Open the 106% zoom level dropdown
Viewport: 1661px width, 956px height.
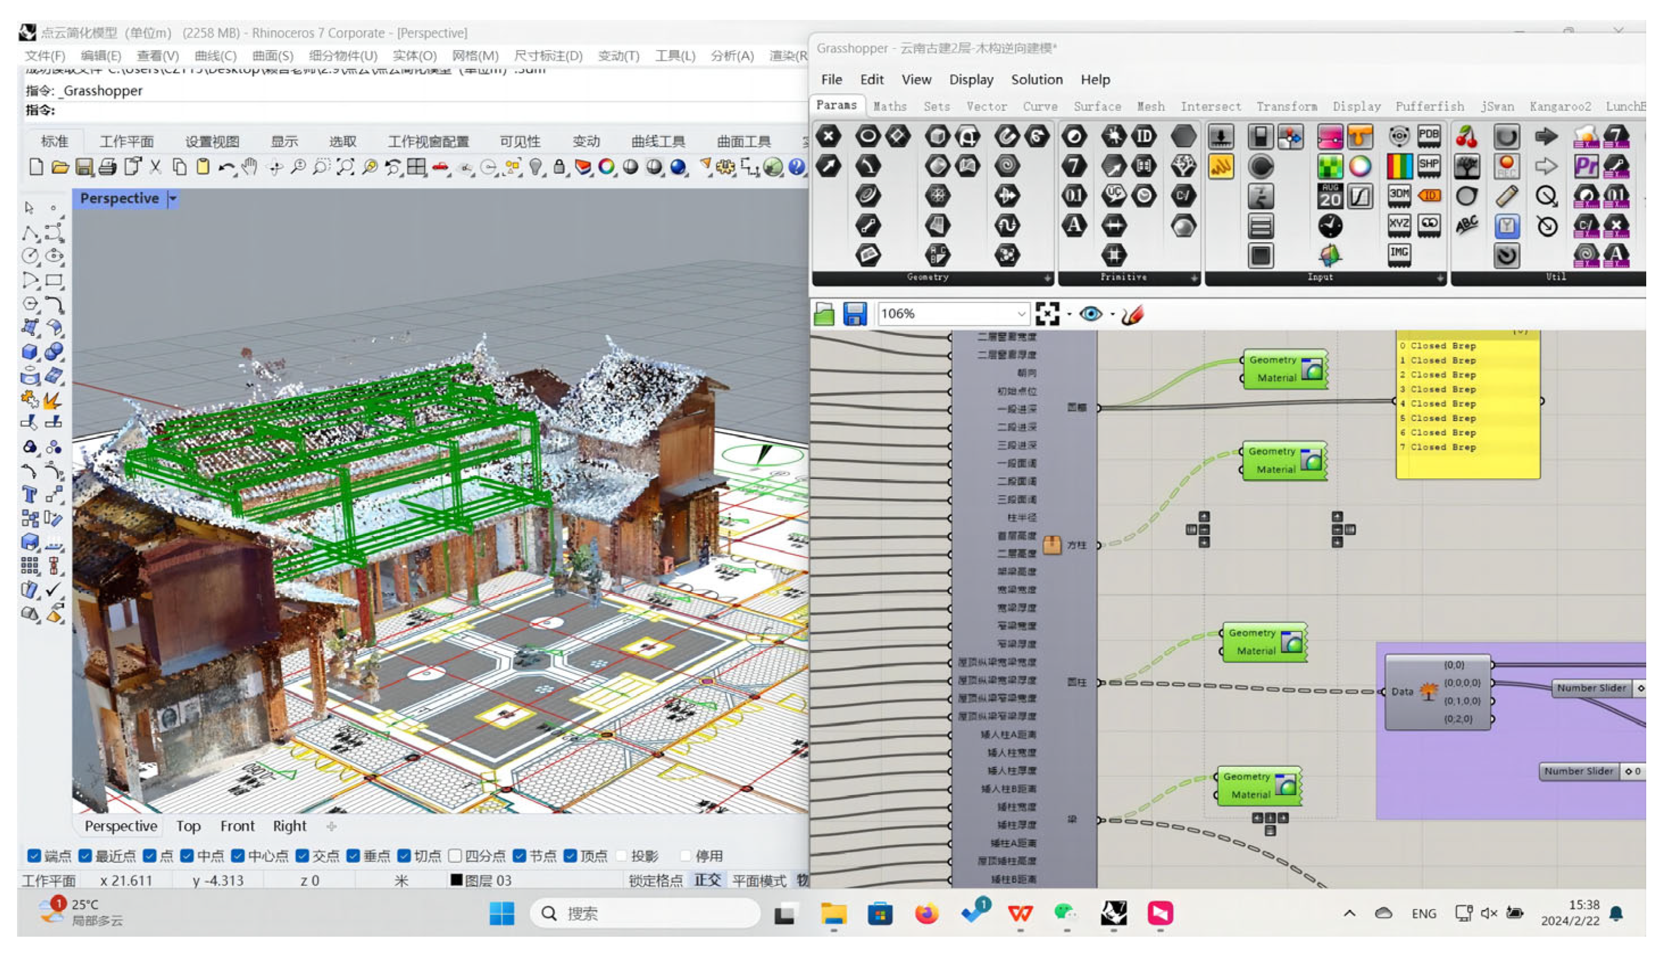[1021, 314]
